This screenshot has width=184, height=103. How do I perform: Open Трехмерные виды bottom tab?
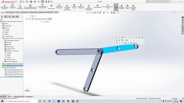(19, 97)
